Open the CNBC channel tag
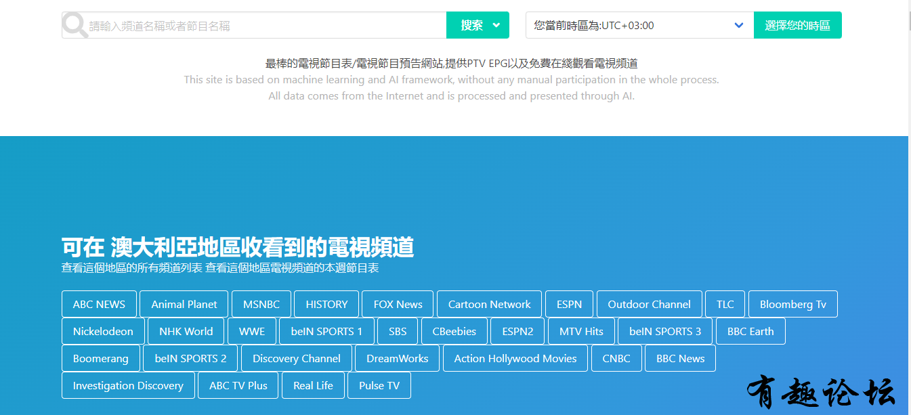 (616, 358)
